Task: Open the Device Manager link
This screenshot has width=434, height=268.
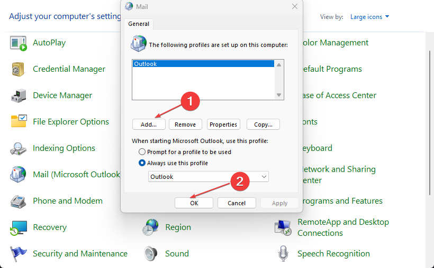Action: 62,95
